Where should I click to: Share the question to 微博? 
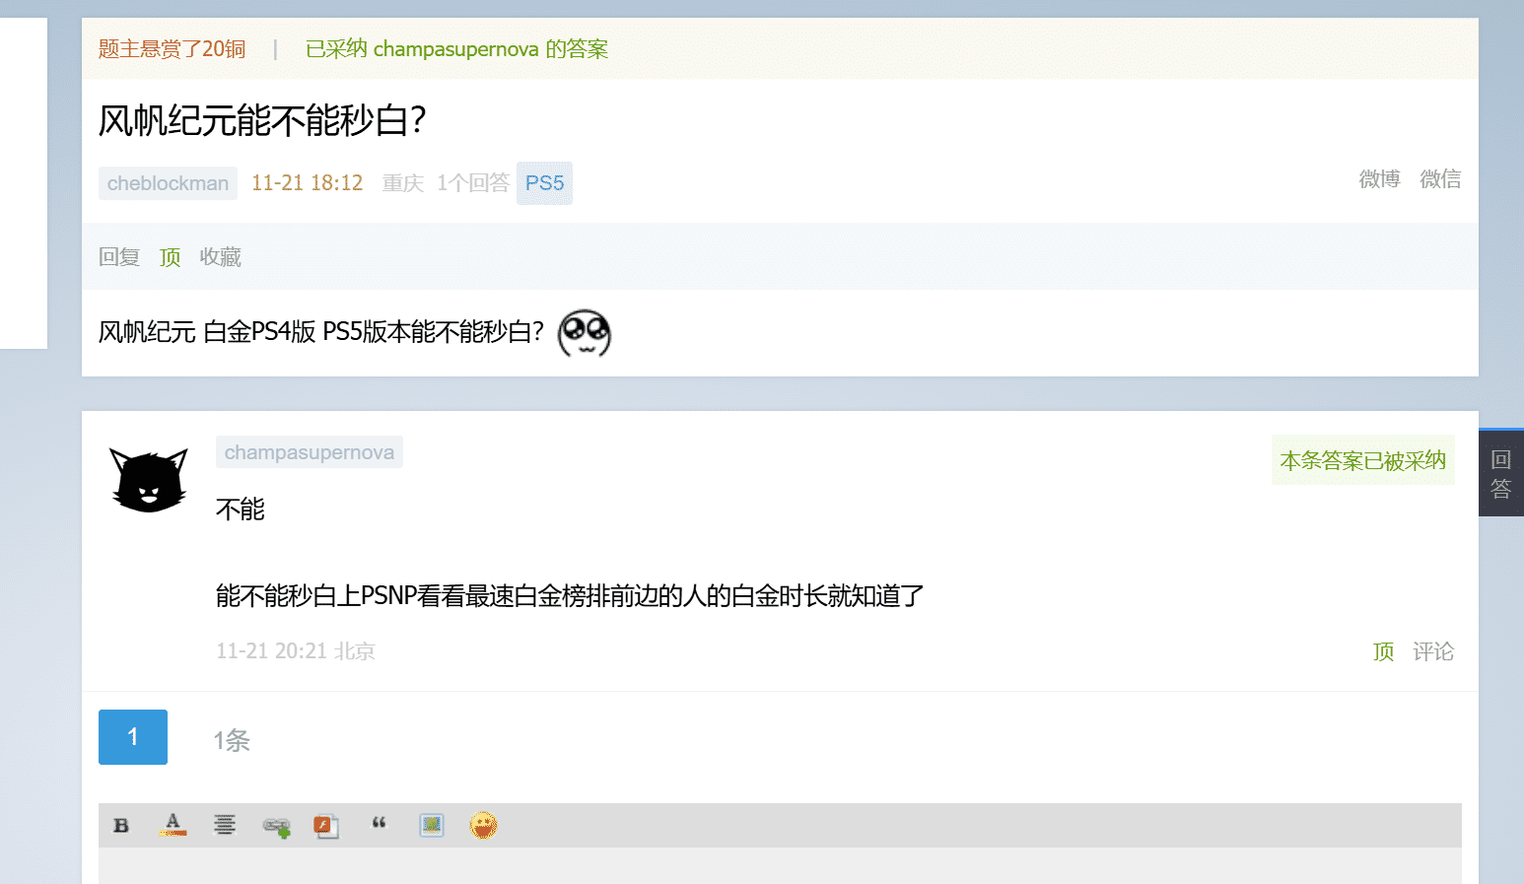pos(1379,179)
